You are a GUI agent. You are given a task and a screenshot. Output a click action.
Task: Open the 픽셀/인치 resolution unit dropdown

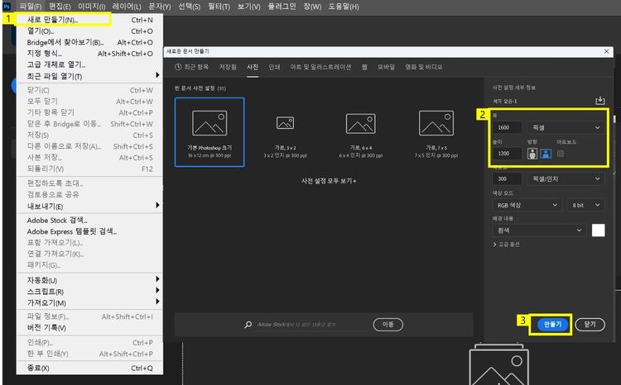pos(566,179)
